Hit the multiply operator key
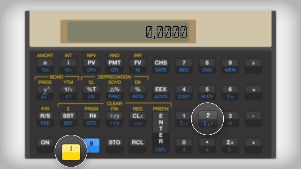This screenshot has height=169, width=301. tap(253, 92)
